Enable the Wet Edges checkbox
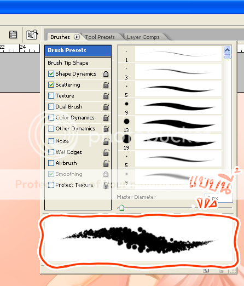Screen dimensions: 244x286 [51, 152]
